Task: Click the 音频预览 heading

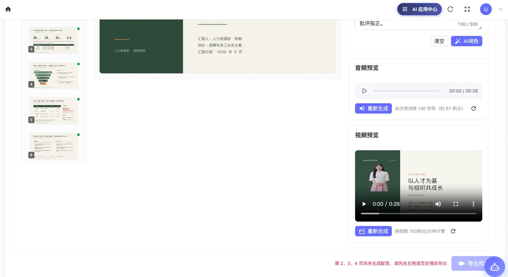Action: pyautogui.click(x=366, y=68)
